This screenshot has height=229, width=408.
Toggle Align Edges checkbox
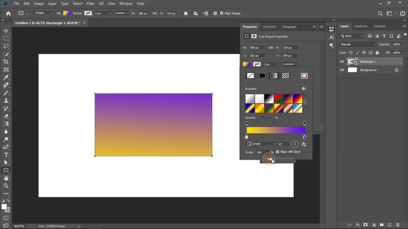pos(222,13)
